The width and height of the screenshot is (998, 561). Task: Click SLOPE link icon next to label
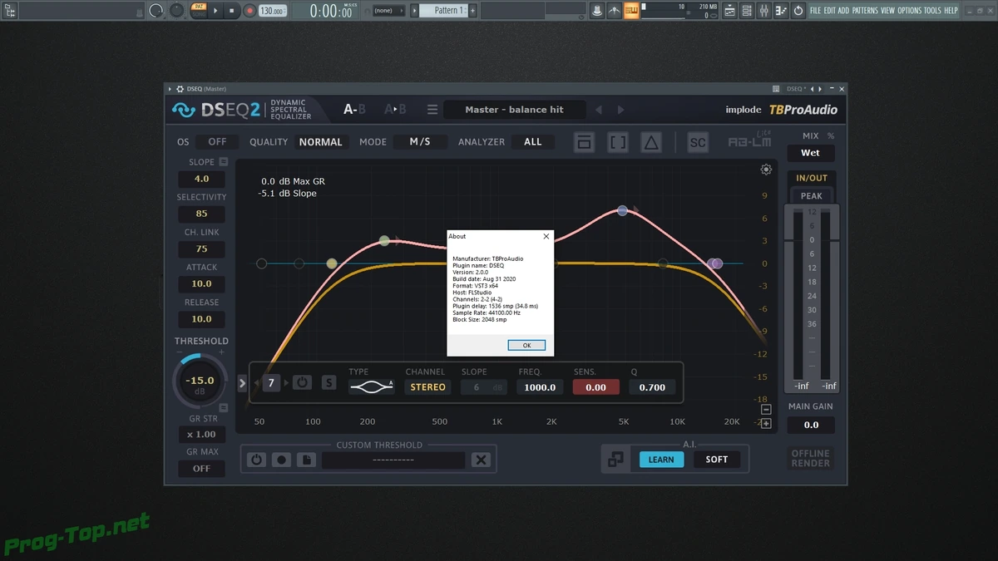click(x=224, y=162)
